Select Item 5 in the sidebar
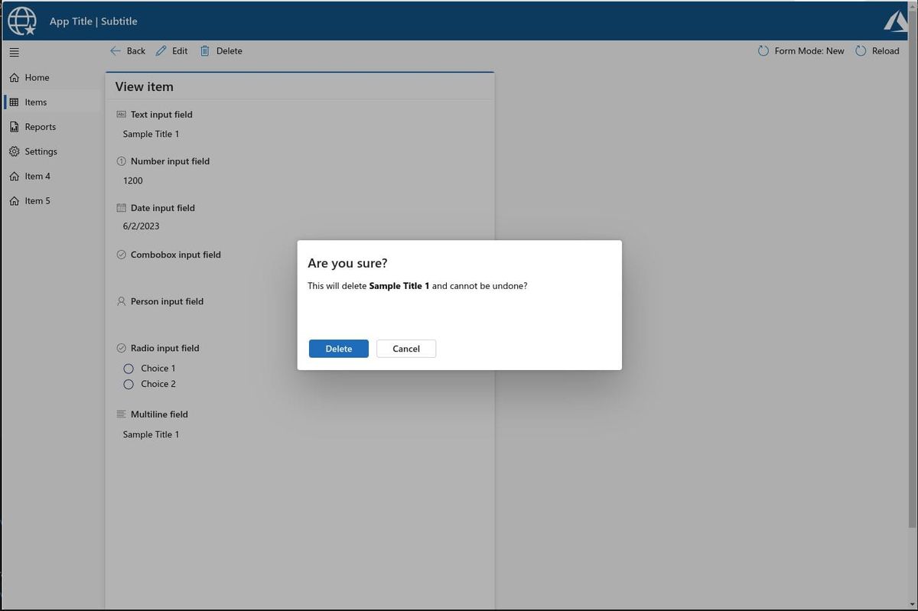Viewport: 918px width, 611px height. tap(37, 200)
